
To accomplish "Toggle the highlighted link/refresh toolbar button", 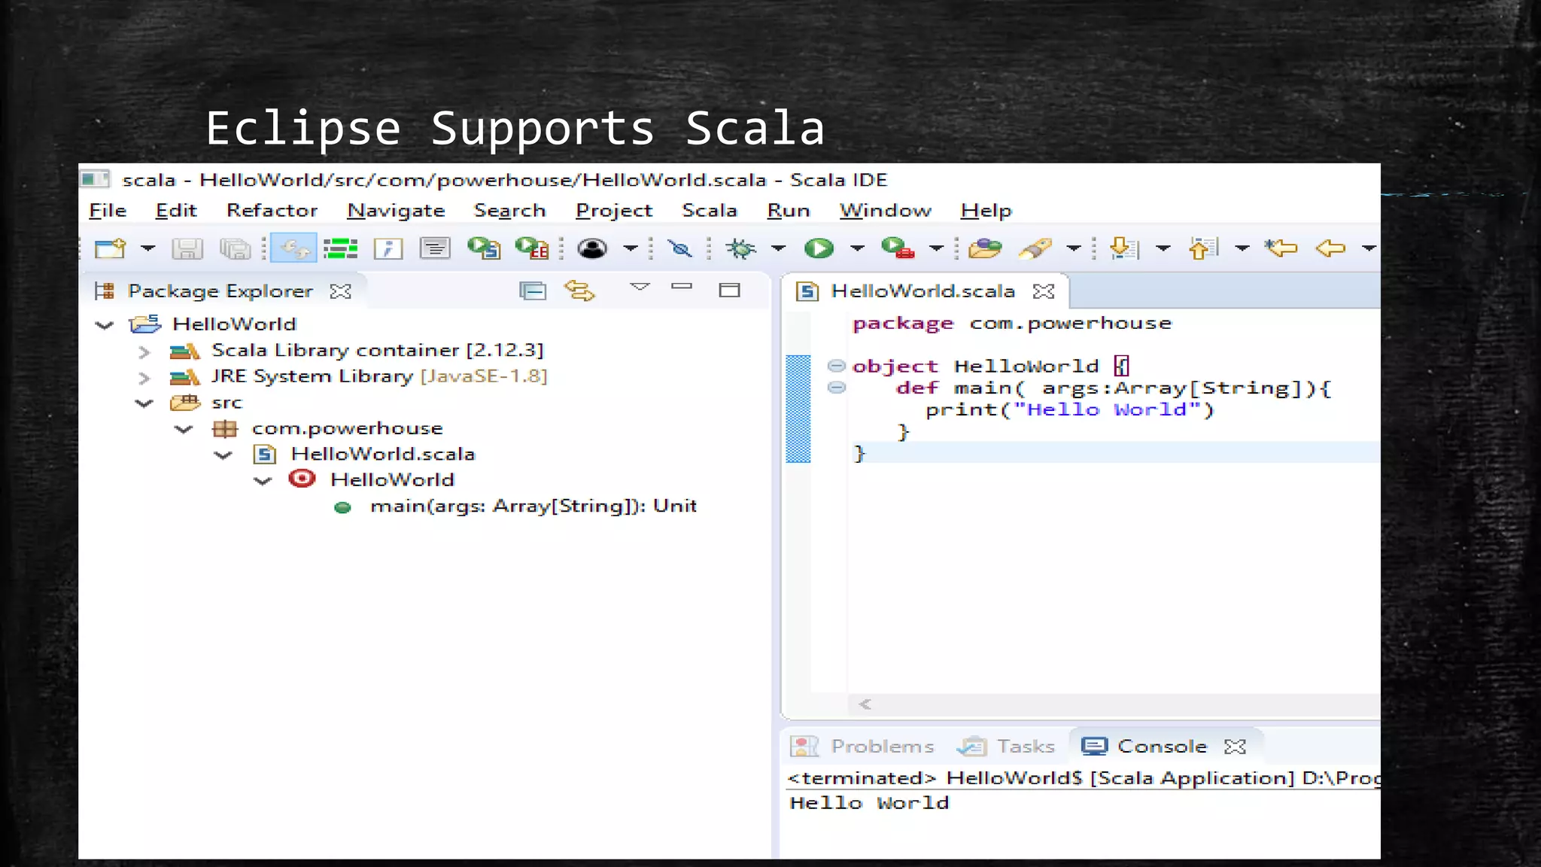I will pos(293,248).
